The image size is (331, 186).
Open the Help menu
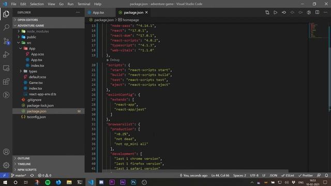pyautogui.click(x=98, y=4)
